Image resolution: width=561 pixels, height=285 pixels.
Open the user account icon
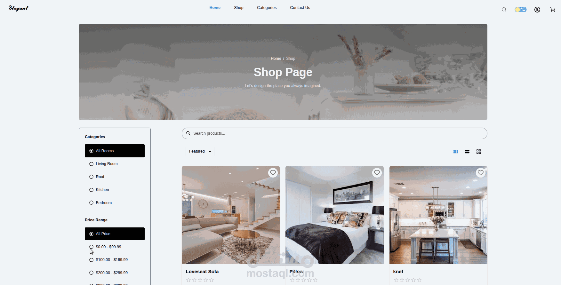(x=537, y=10)
